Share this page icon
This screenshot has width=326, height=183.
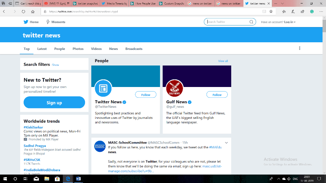click(302, 12)
